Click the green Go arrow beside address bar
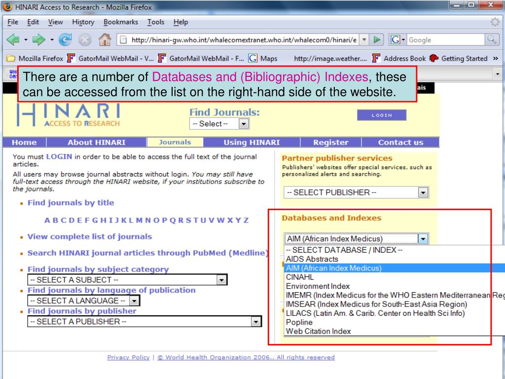 (x=377, y=39)
